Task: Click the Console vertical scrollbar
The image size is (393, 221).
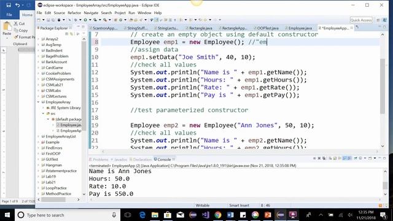Action: pos(385,185)
